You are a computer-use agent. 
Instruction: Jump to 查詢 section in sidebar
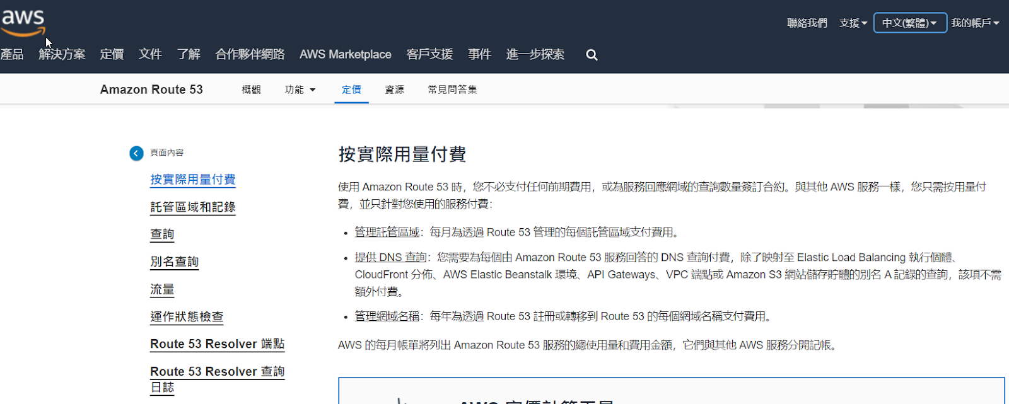[162, 234]
